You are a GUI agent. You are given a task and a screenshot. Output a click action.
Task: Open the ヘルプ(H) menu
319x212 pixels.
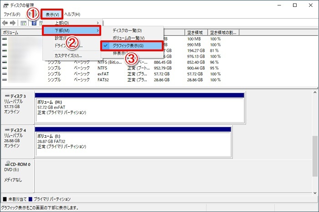(72, 15)
